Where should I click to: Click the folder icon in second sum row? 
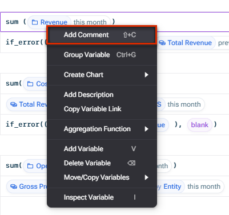pyautogui.click(x=30, y=84)
